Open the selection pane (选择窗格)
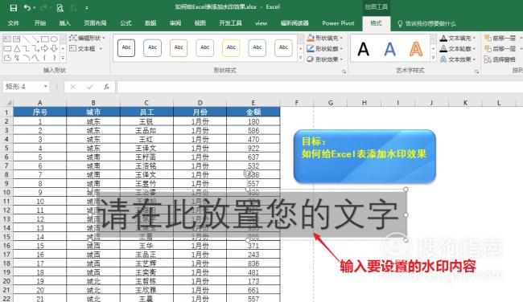This screenshot has height=302, width=523. point(500,59)
